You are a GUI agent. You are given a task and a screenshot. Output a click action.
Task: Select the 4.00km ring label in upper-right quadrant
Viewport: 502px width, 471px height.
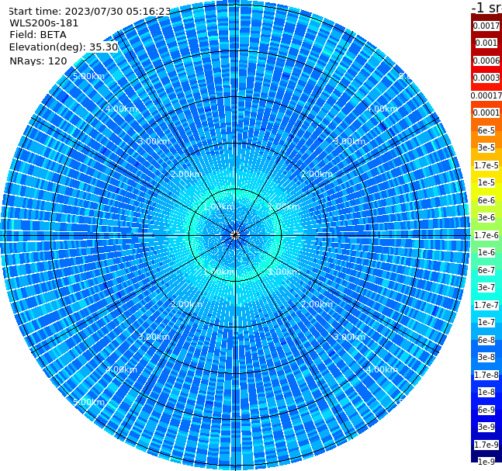[382, 109]
